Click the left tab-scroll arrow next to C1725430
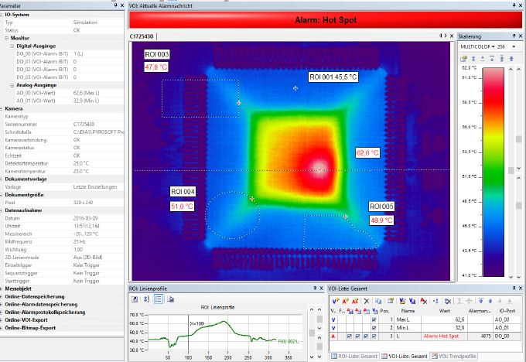This screenshot has width=526, height=362. click(440, 36)
